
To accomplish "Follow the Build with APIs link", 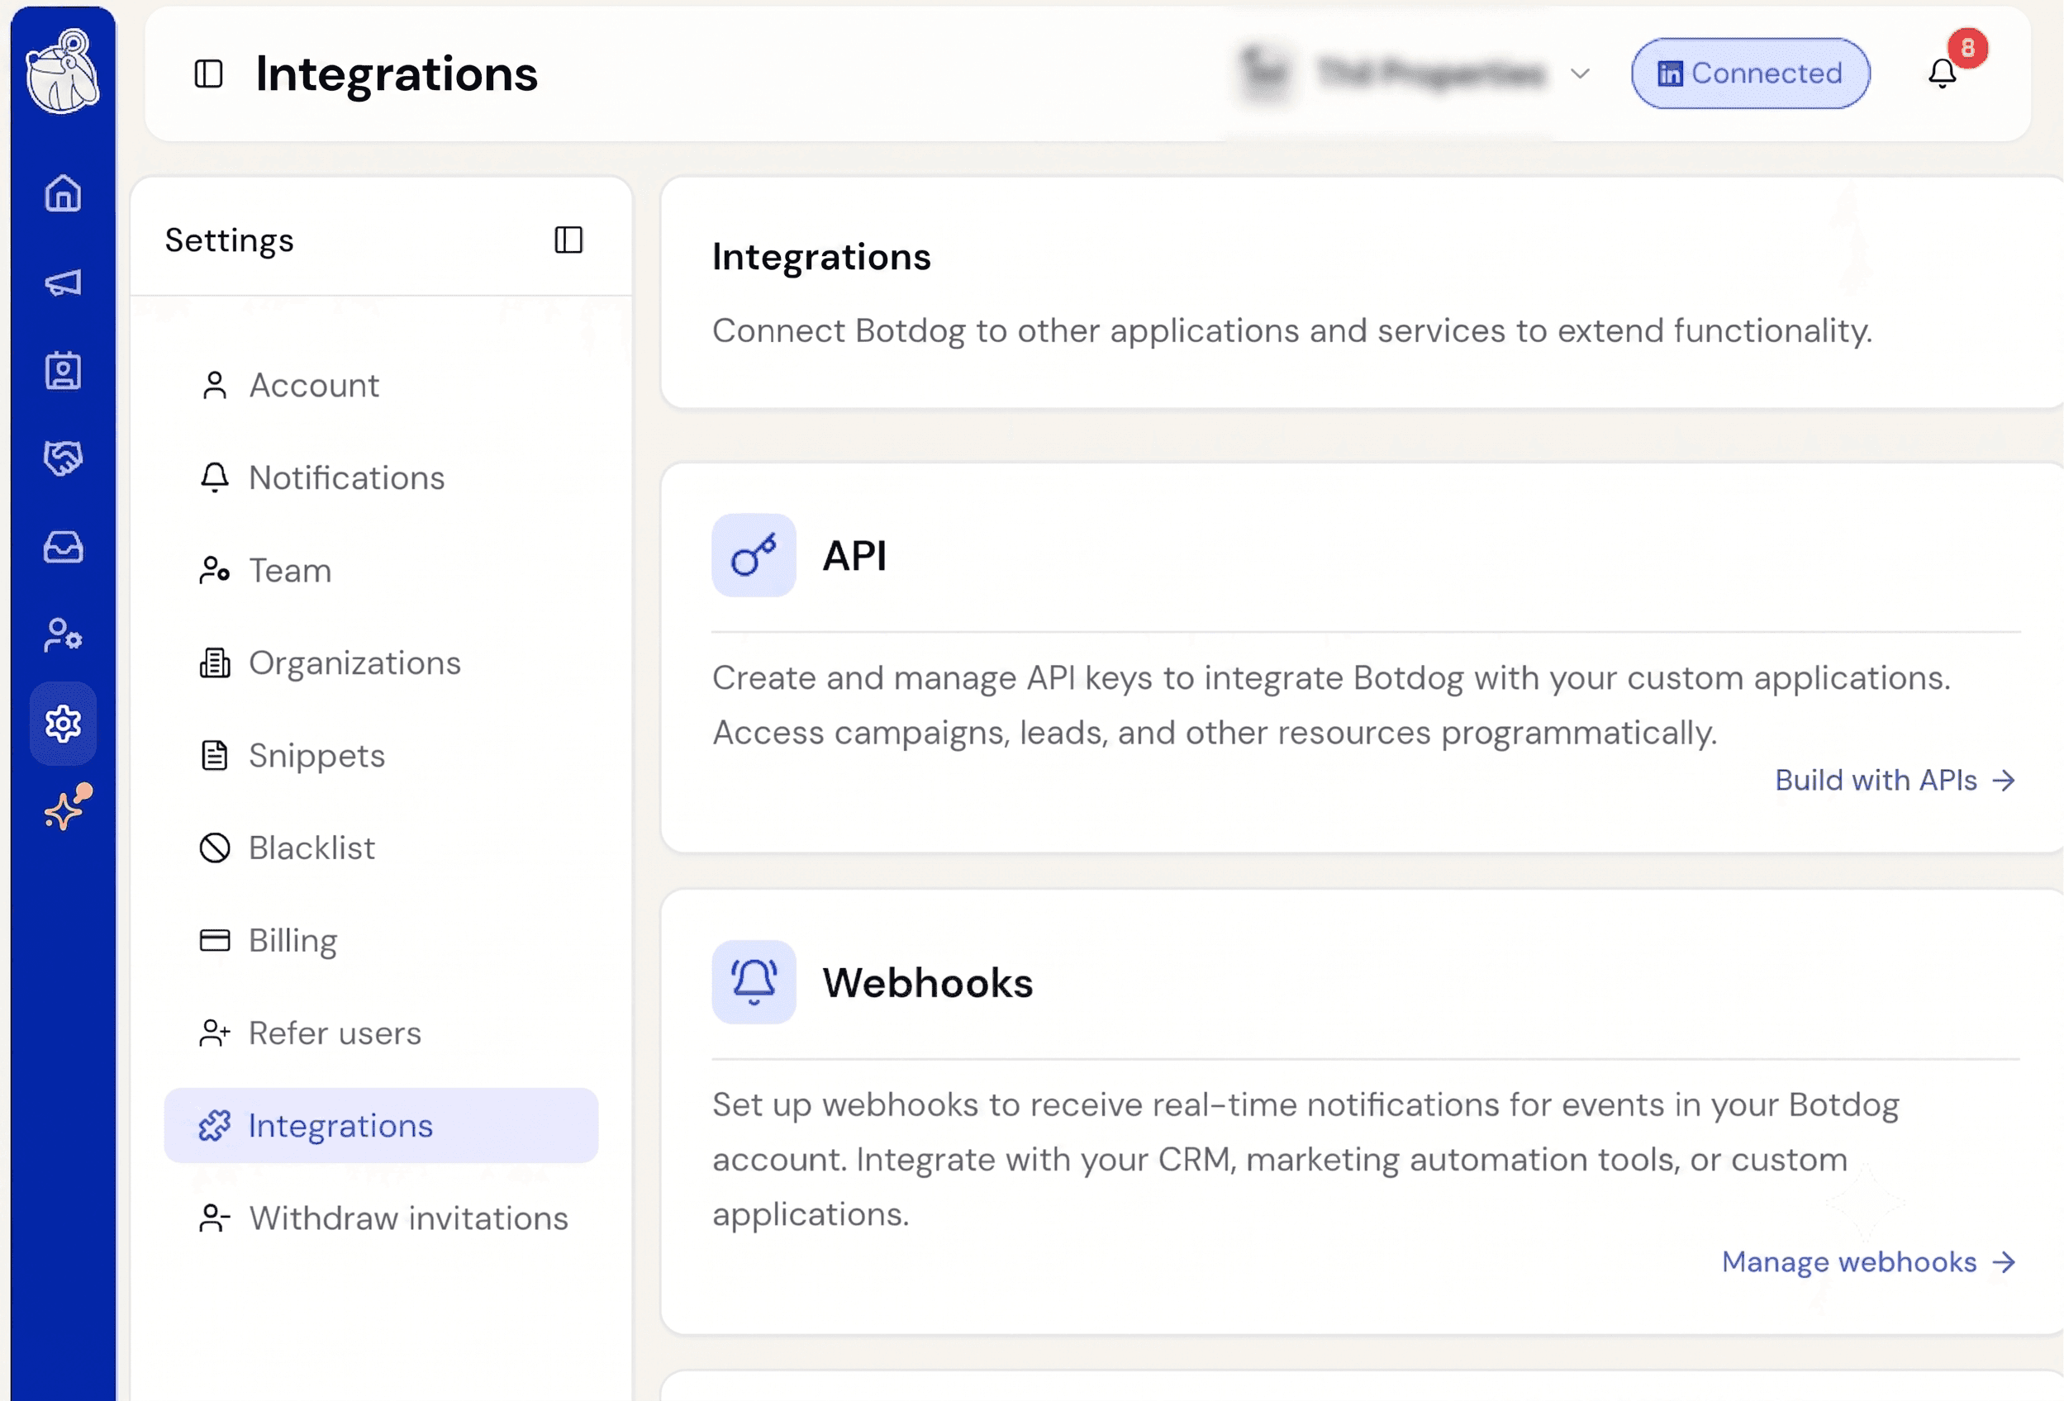I will (x=1895, y=780).
